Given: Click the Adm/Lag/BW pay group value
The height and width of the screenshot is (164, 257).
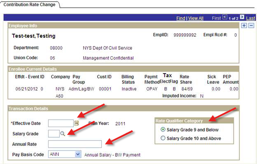Looking at the screenshot, I should pyautogui.click(x=82, y=89).
